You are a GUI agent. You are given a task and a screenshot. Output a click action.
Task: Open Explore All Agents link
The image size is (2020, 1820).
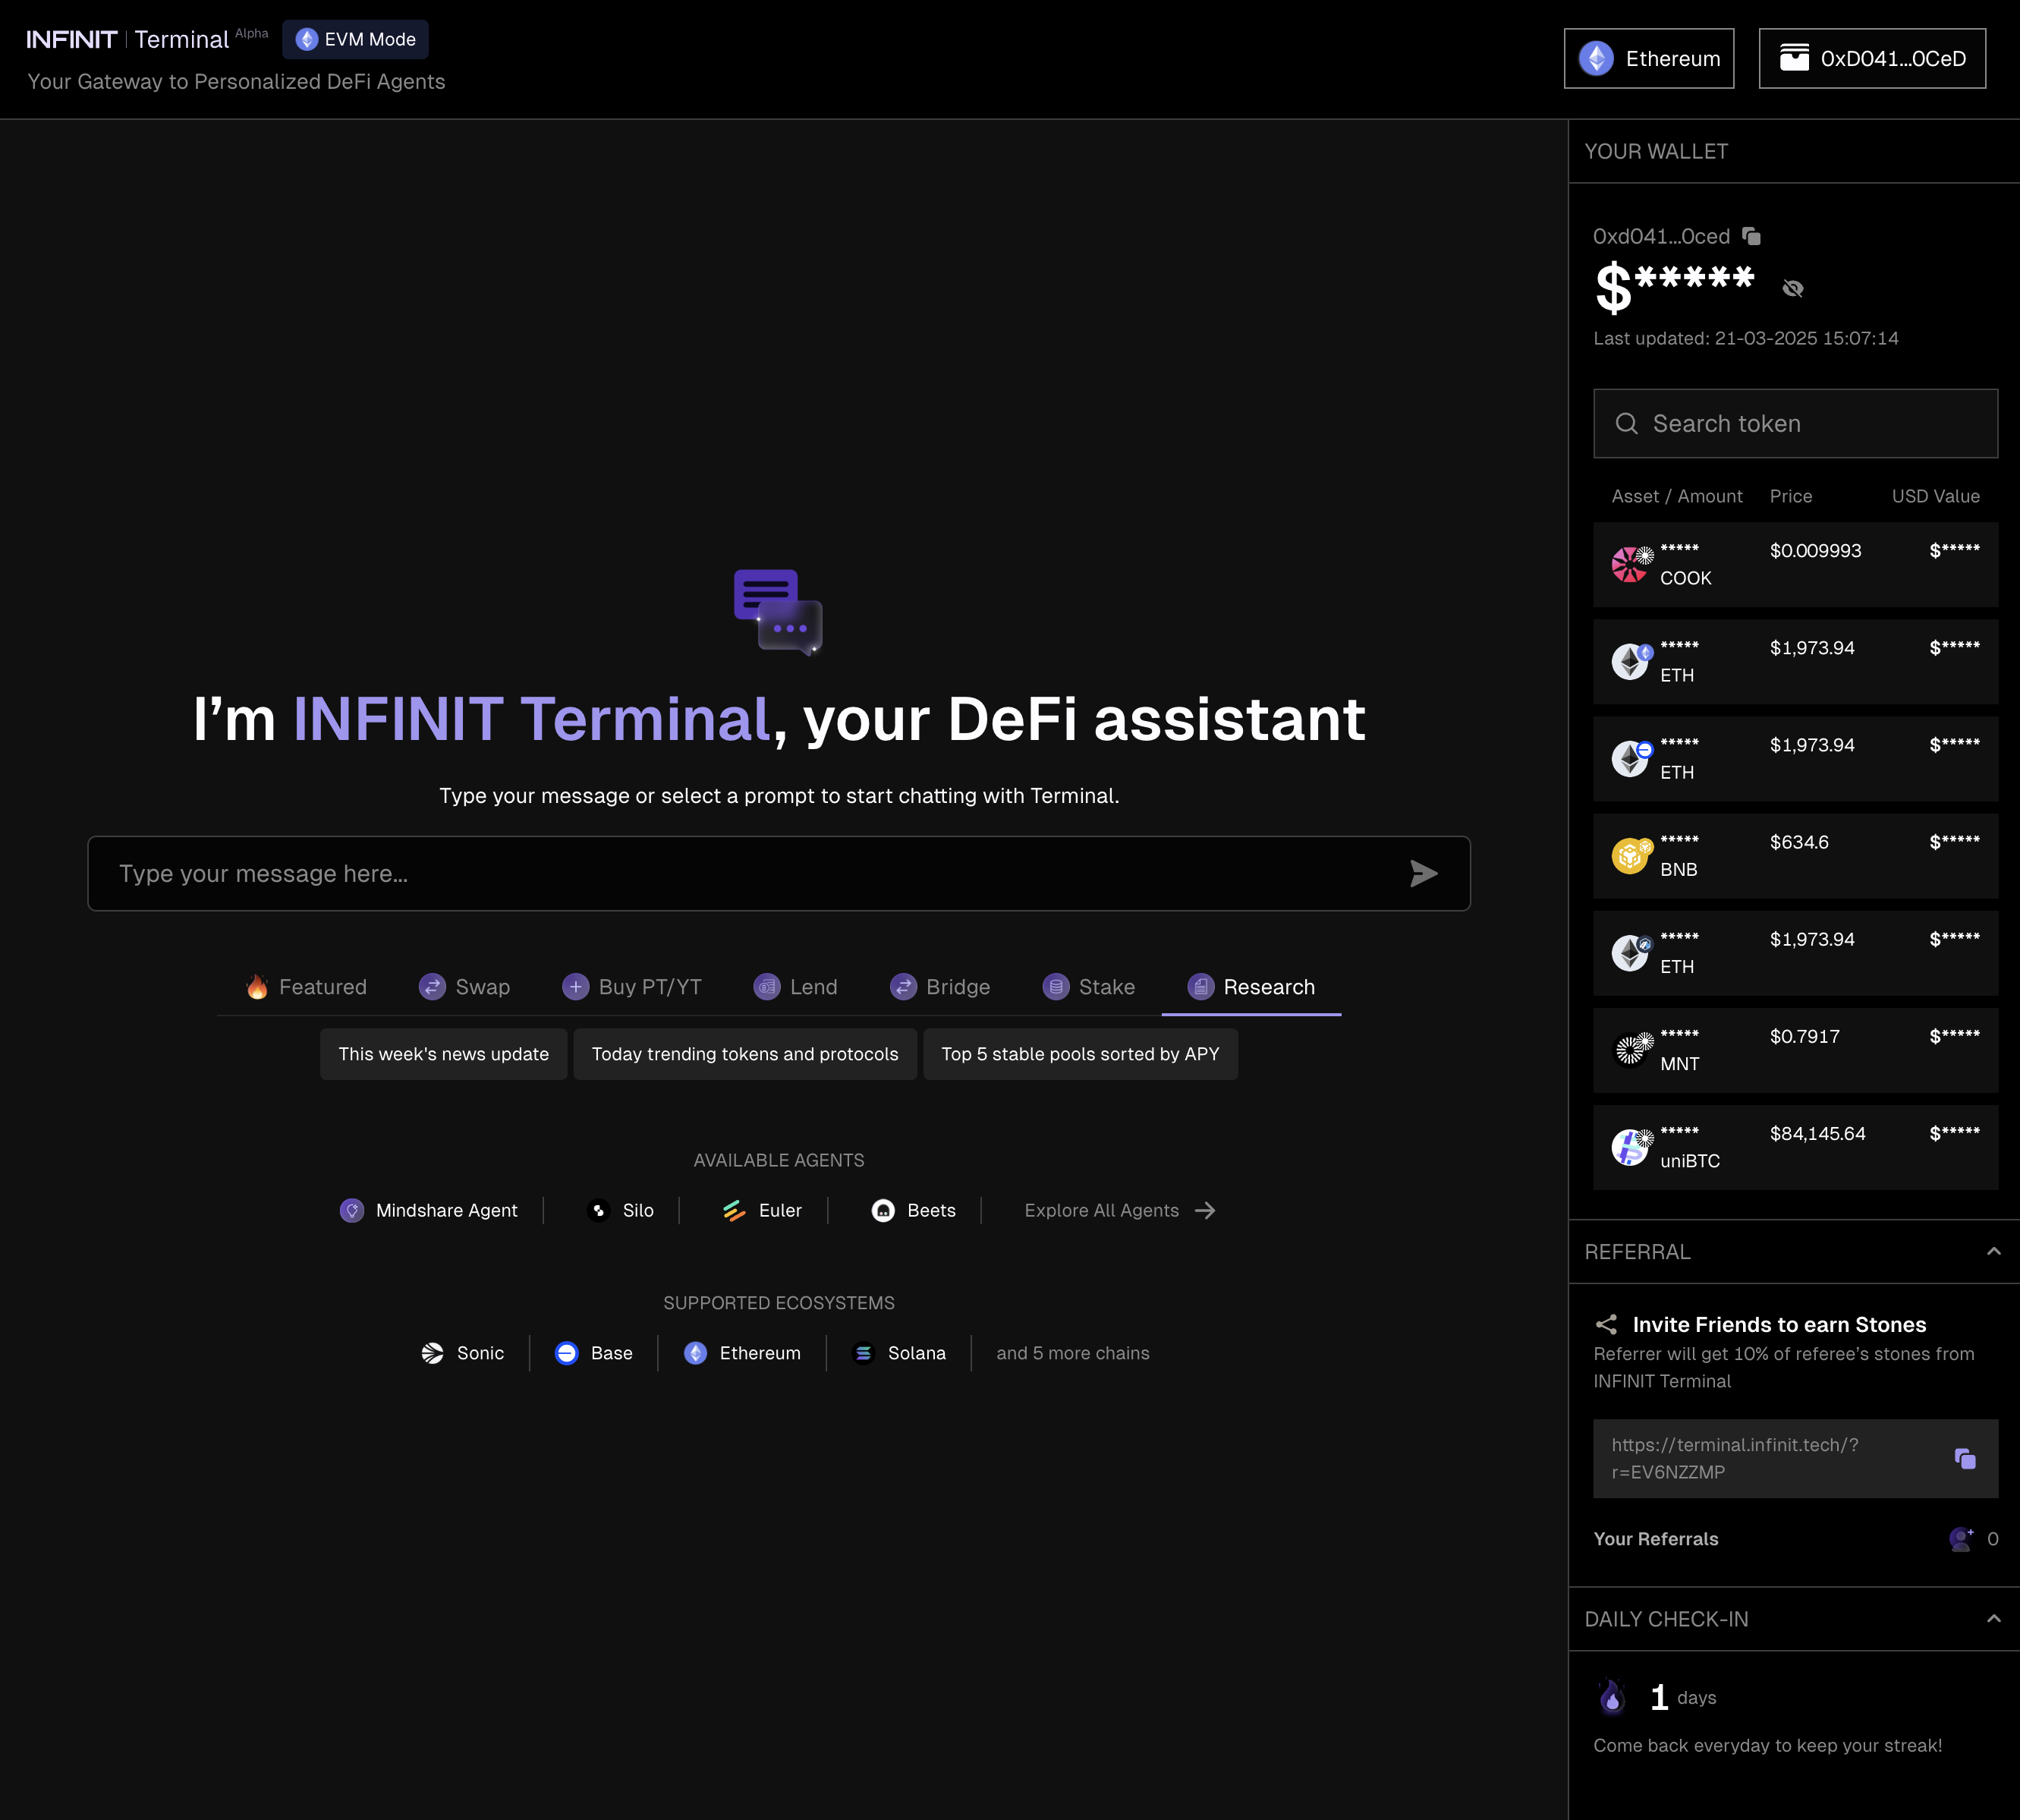point(1118,1210)
